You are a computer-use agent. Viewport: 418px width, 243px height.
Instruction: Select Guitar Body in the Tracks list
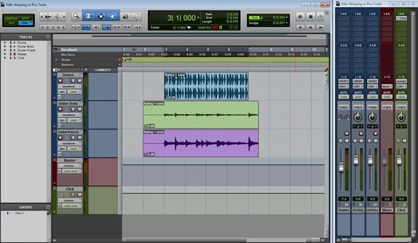point(26,46)
